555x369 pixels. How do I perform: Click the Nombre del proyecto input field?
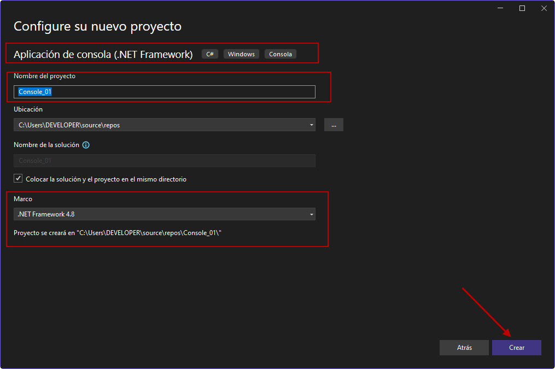click(165, 92)
